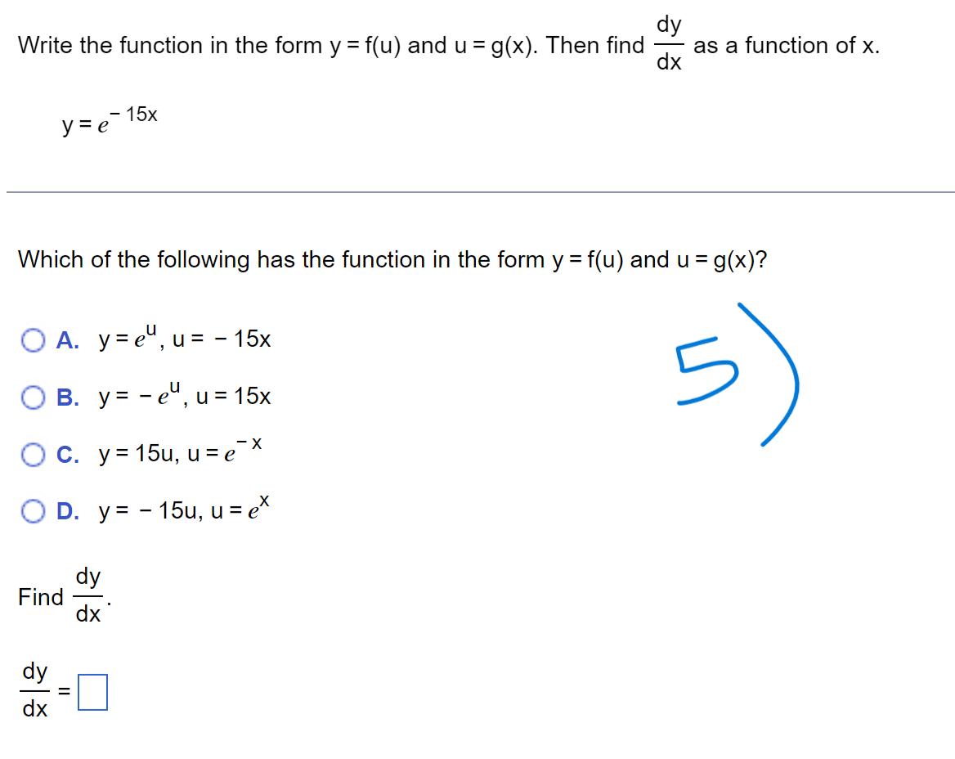Select radio button A with y = e^u
Image resolution: width=955 pixels, height=759 pixels.
tap(33, 340)
